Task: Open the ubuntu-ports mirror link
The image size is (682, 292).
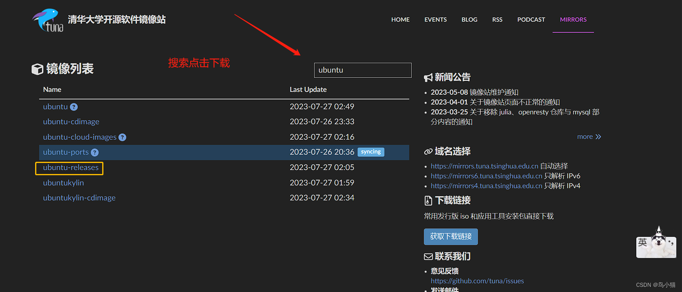Action: coord(66,152)
